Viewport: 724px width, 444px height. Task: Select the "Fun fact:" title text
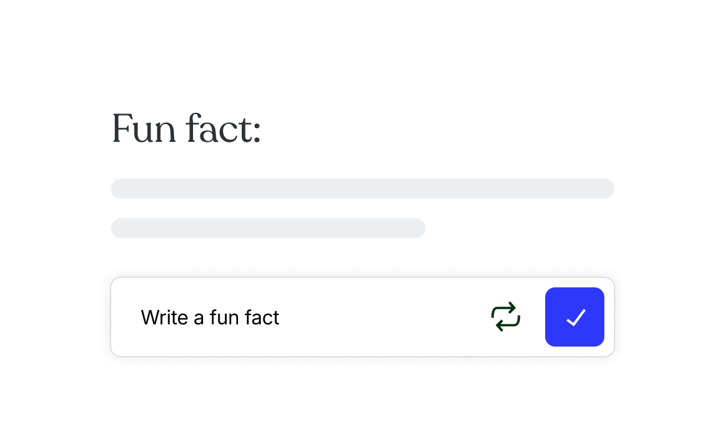[x=186, y=129]
